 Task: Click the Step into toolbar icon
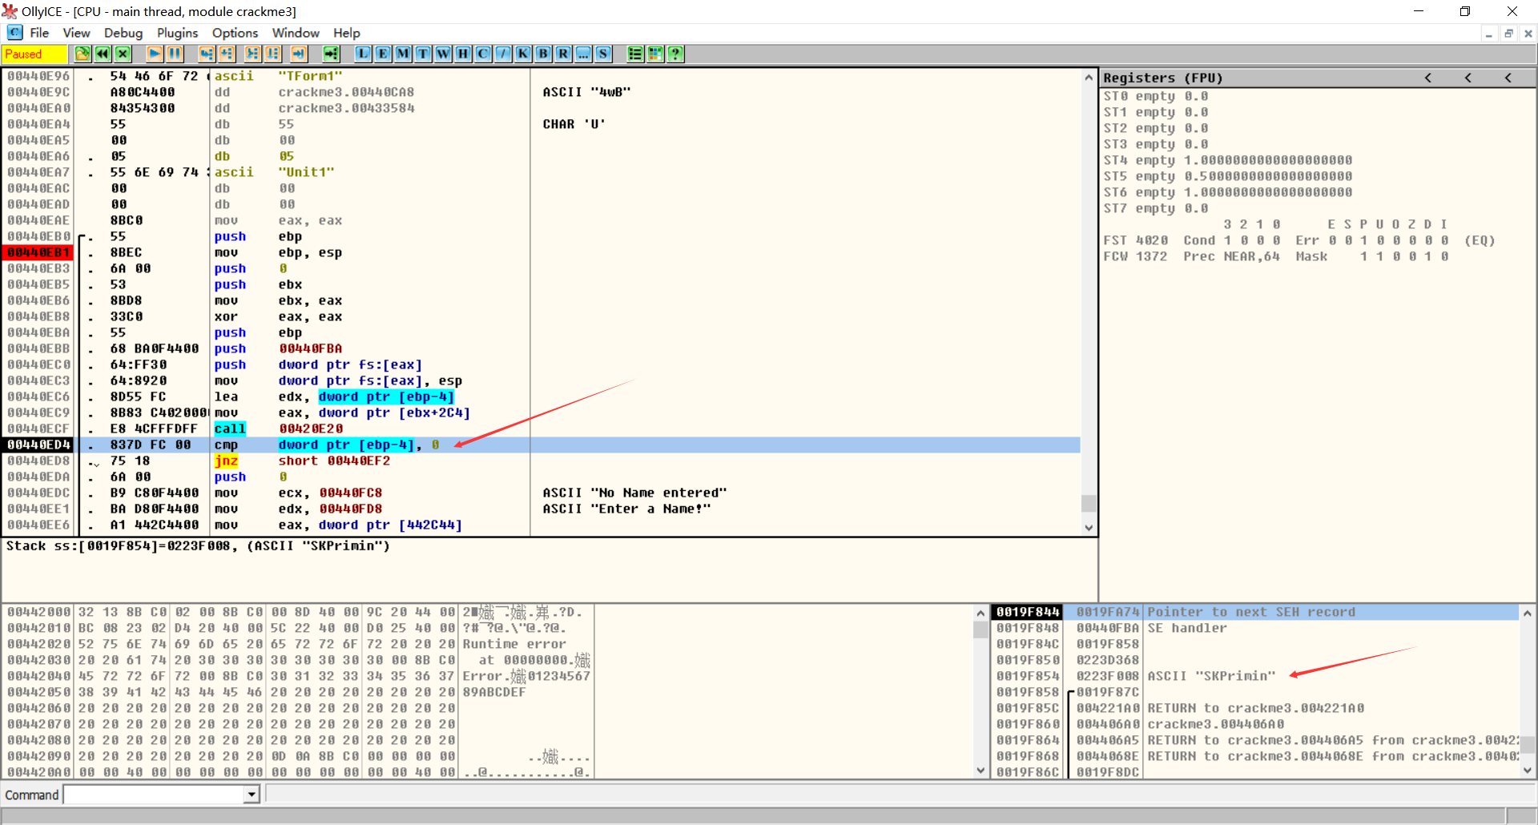(x=207, y=54)
